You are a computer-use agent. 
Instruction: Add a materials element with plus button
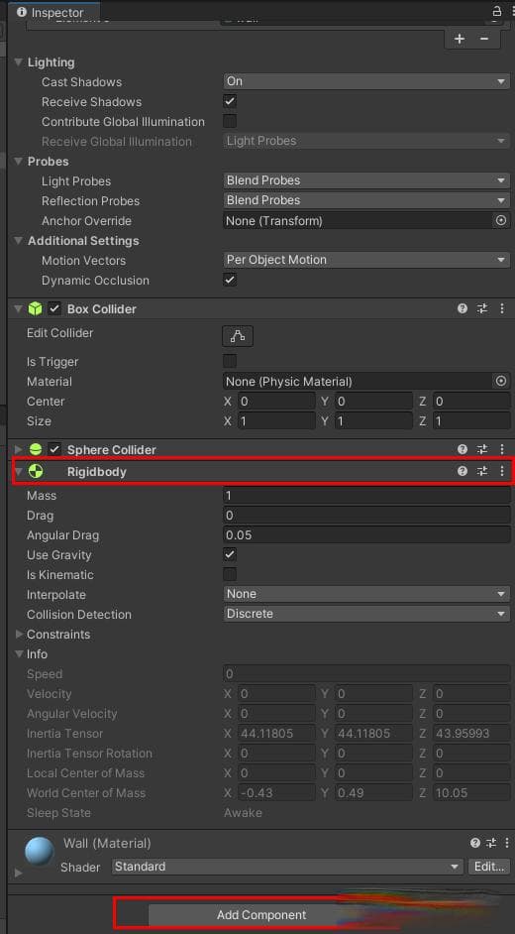[x=460, y=39]
